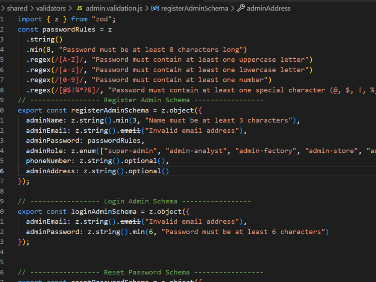Click the chevron after validators breadcrumb
This screenshot has height=282, width=376.
[x=70, y=8]
